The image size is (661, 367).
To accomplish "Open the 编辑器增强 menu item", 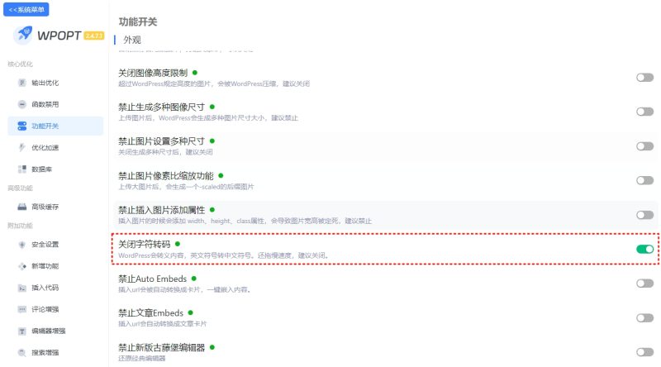I will (49, 331).
